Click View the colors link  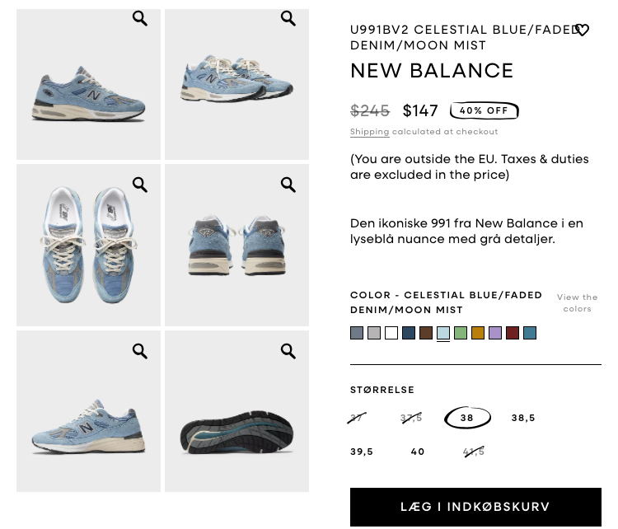[577, 302]
